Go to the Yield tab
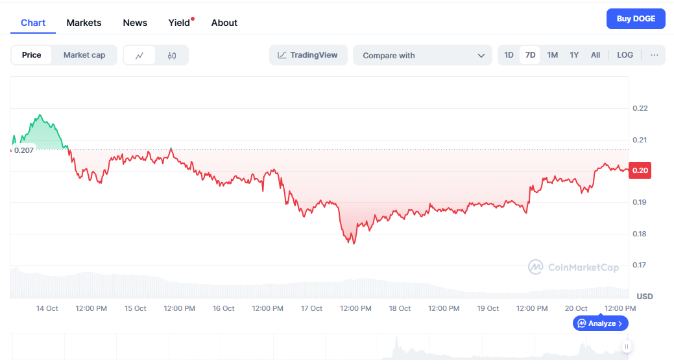 [179, 23]
